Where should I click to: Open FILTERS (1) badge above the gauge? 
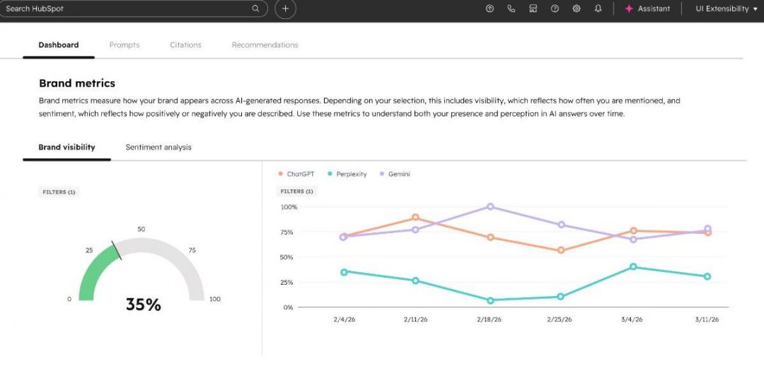point(59,192)
